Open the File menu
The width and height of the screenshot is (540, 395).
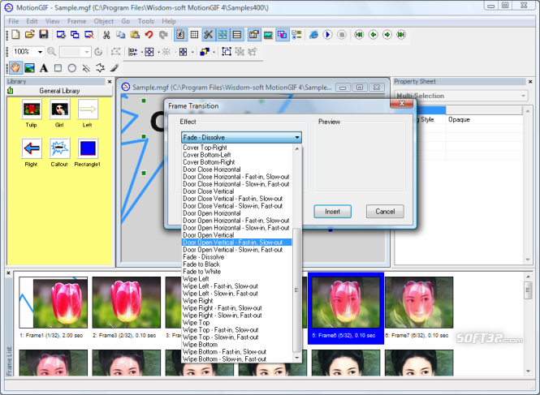click(x=14, y=21)
